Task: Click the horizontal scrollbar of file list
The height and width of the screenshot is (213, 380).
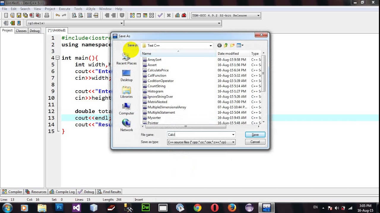Action: [186, 126]
